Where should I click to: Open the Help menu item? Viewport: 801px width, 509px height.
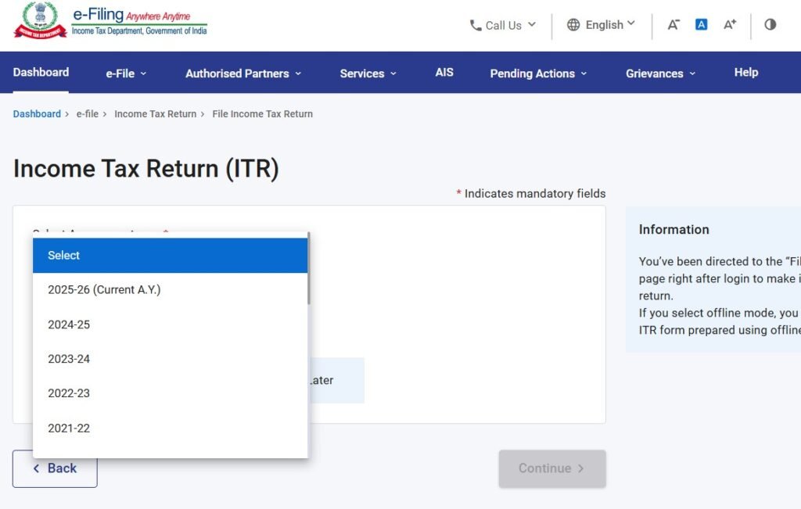coord(746,72)
